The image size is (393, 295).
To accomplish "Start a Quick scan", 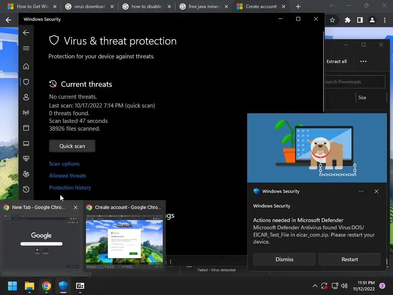I will (72, 146).
